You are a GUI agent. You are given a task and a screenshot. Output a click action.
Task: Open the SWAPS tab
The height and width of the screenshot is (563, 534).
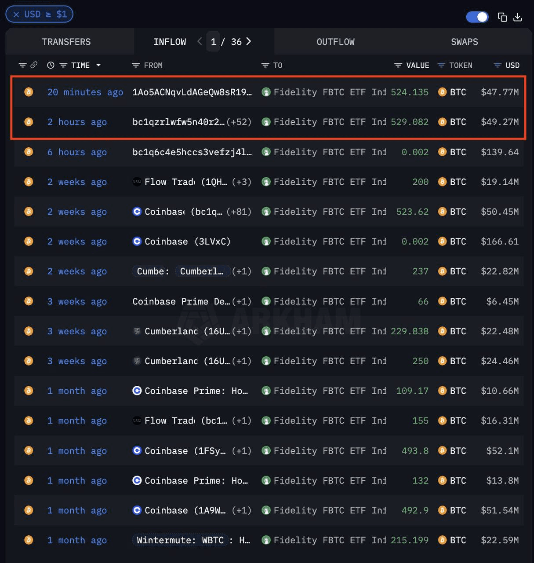point(465,42)
